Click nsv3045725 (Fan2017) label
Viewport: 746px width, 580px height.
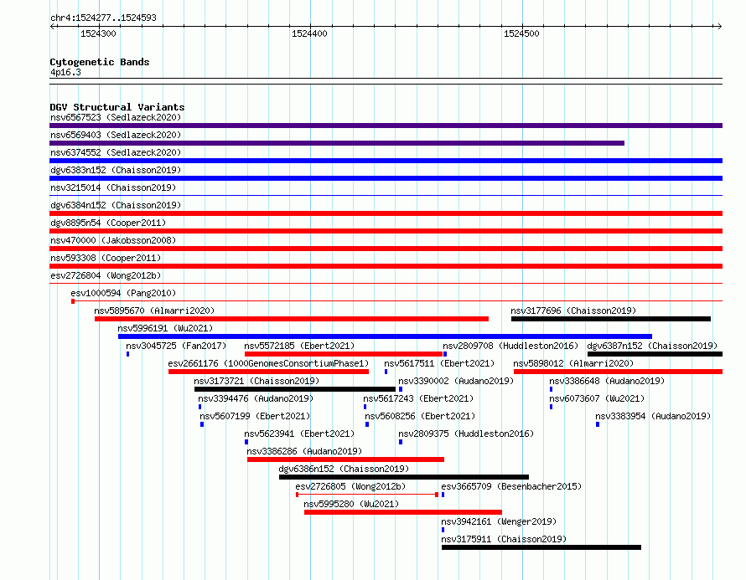[x=176, y=346]
